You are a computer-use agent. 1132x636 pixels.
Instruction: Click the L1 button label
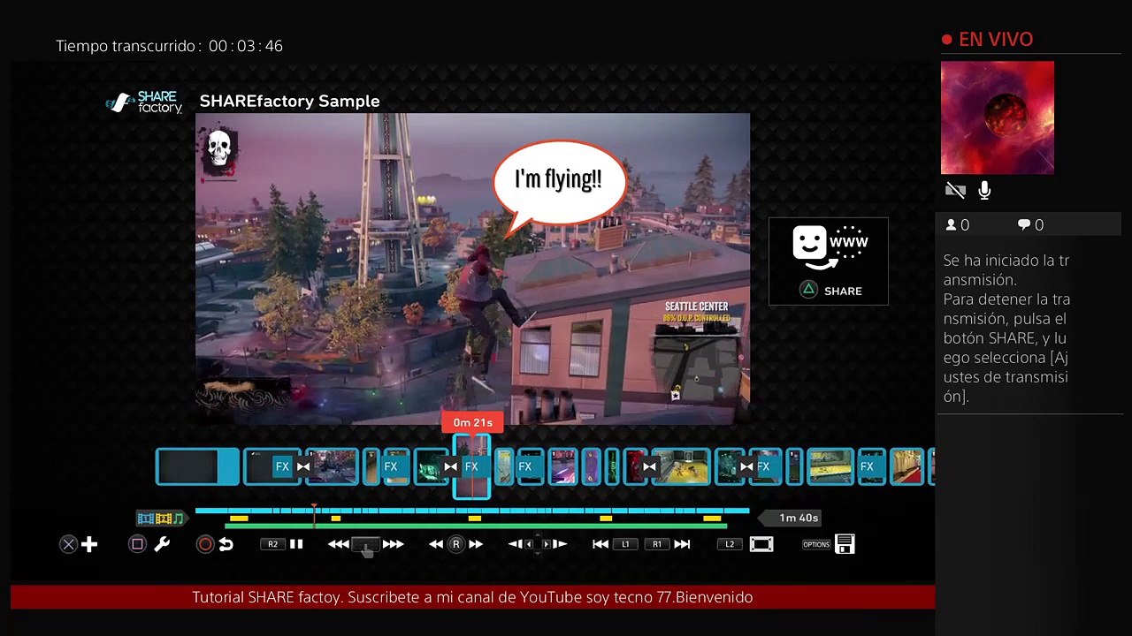625,544
